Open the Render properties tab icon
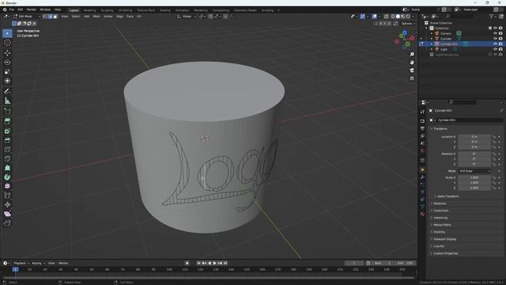Screen dimensions: 506x285 422,121
